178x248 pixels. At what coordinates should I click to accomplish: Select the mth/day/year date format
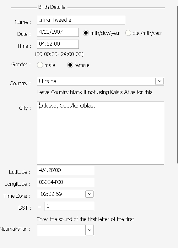[86, 33]
